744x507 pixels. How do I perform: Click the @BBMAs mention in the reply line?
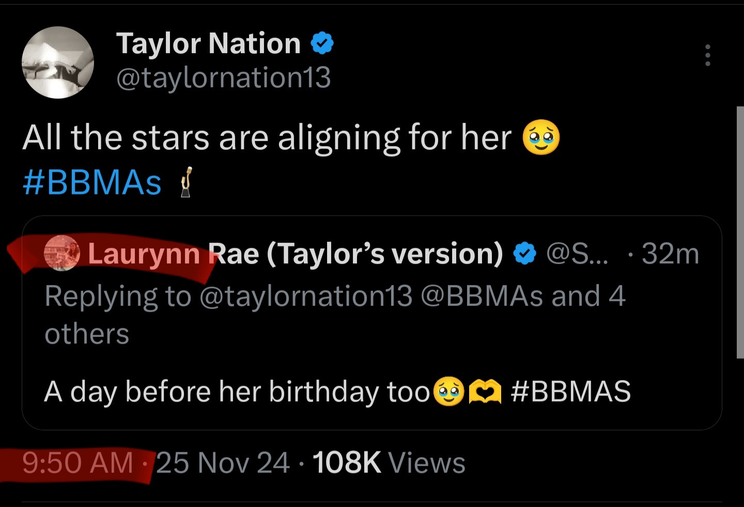(x=482, y=297)
